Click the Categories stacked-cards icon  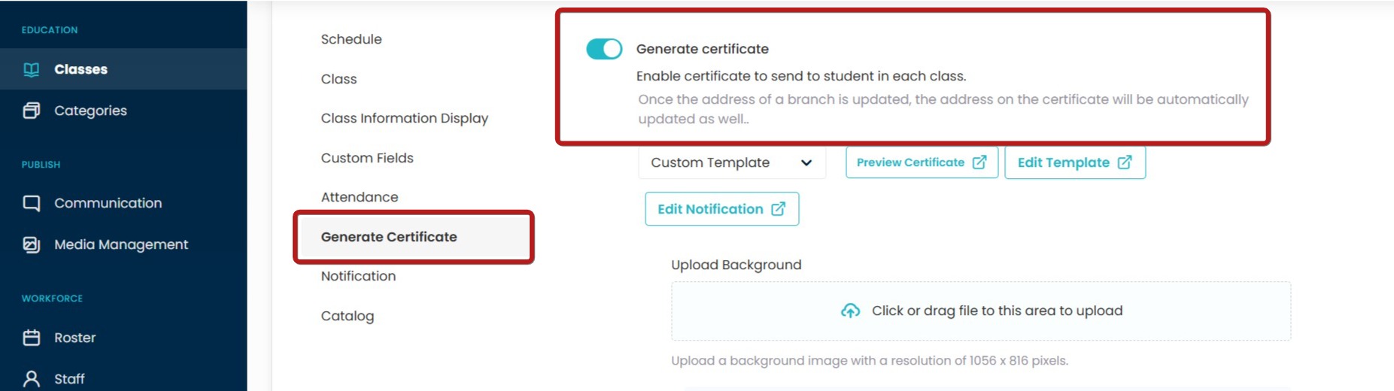(32, 111)
